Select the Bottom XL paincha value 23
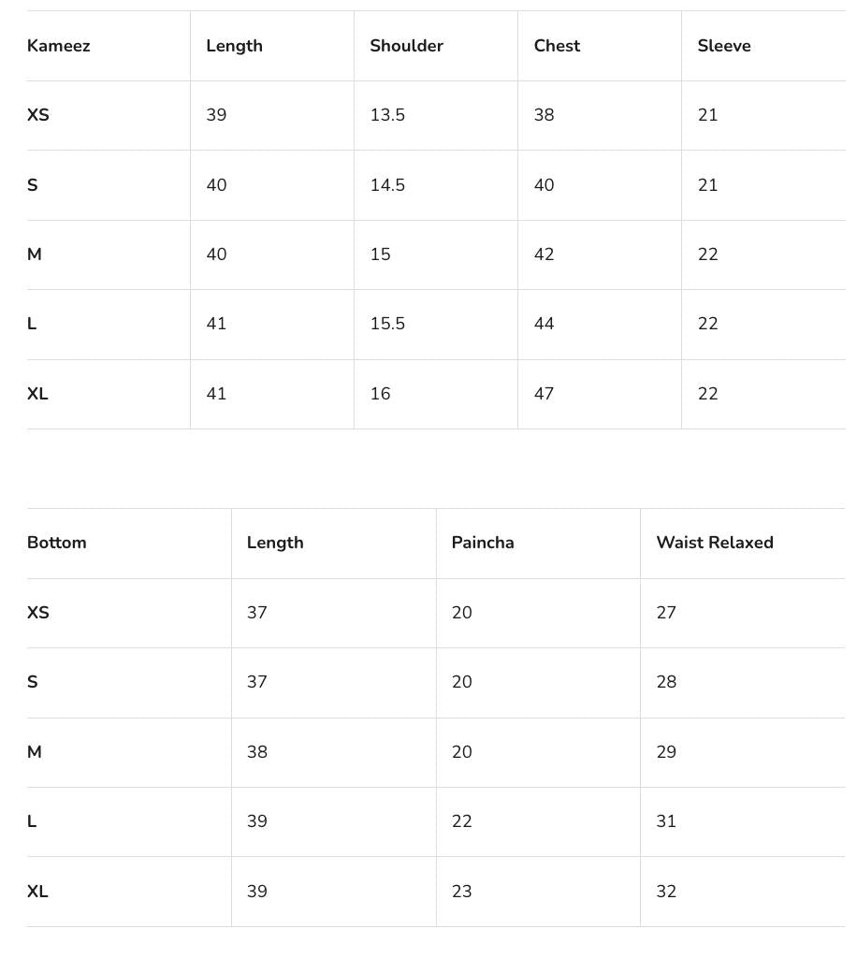Viewport: 857px width, 958px height. tap(461, 892)
